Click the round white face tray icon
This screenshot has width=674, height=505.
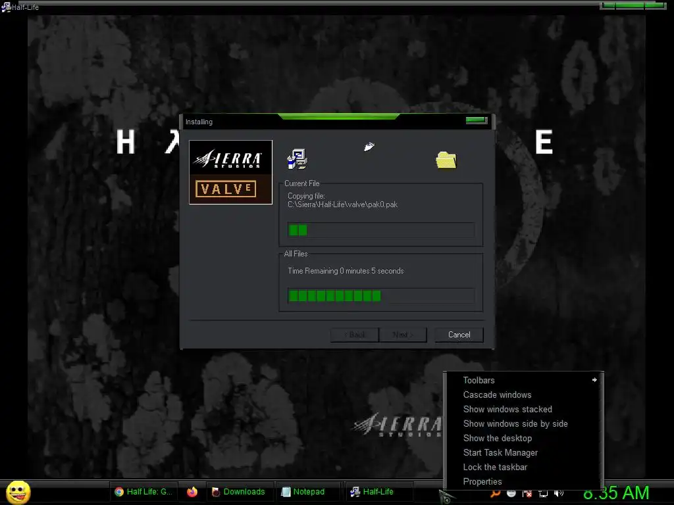(511, 494)
